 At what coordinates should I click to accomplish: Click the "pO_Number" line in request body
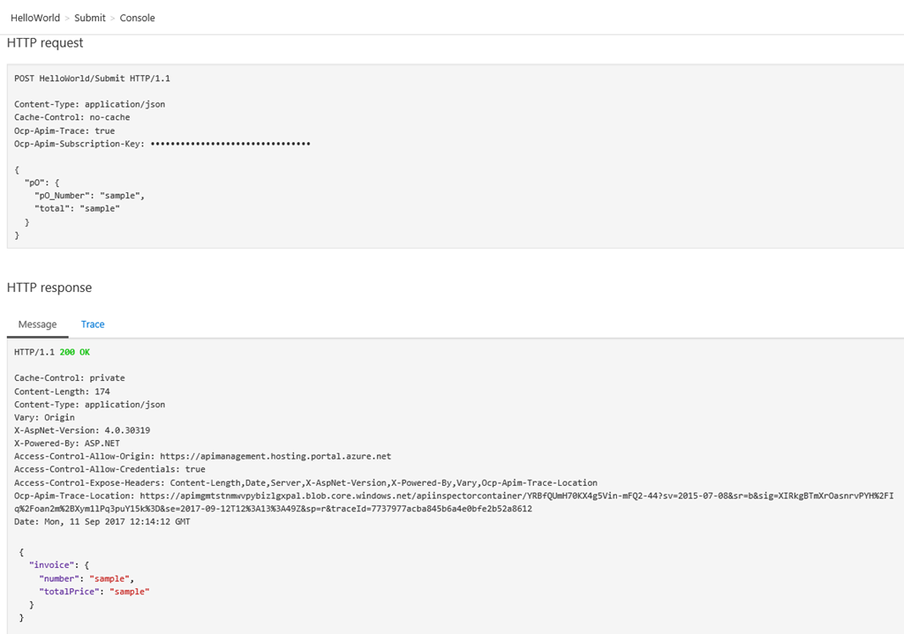(x=89, y=196)
